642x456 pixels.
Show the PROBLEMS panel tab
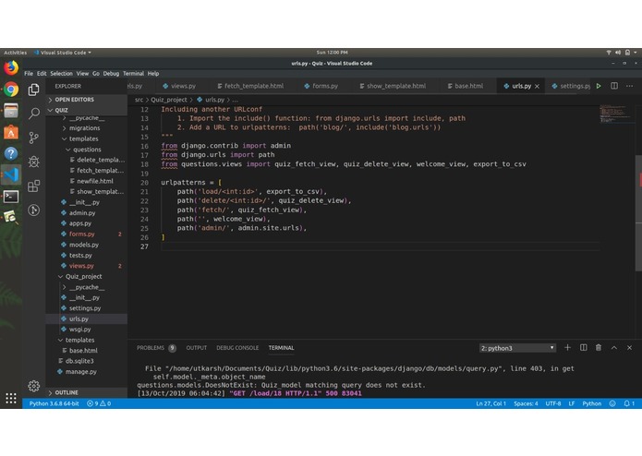point(156,348)
